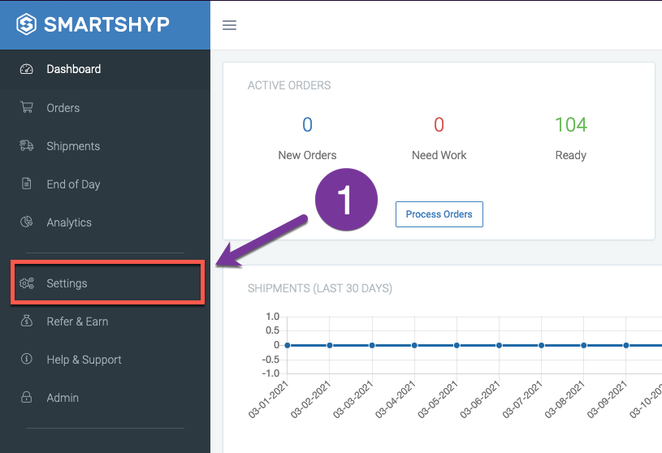
Task: Click the Settings gears icon
Action: coord(27,283)
